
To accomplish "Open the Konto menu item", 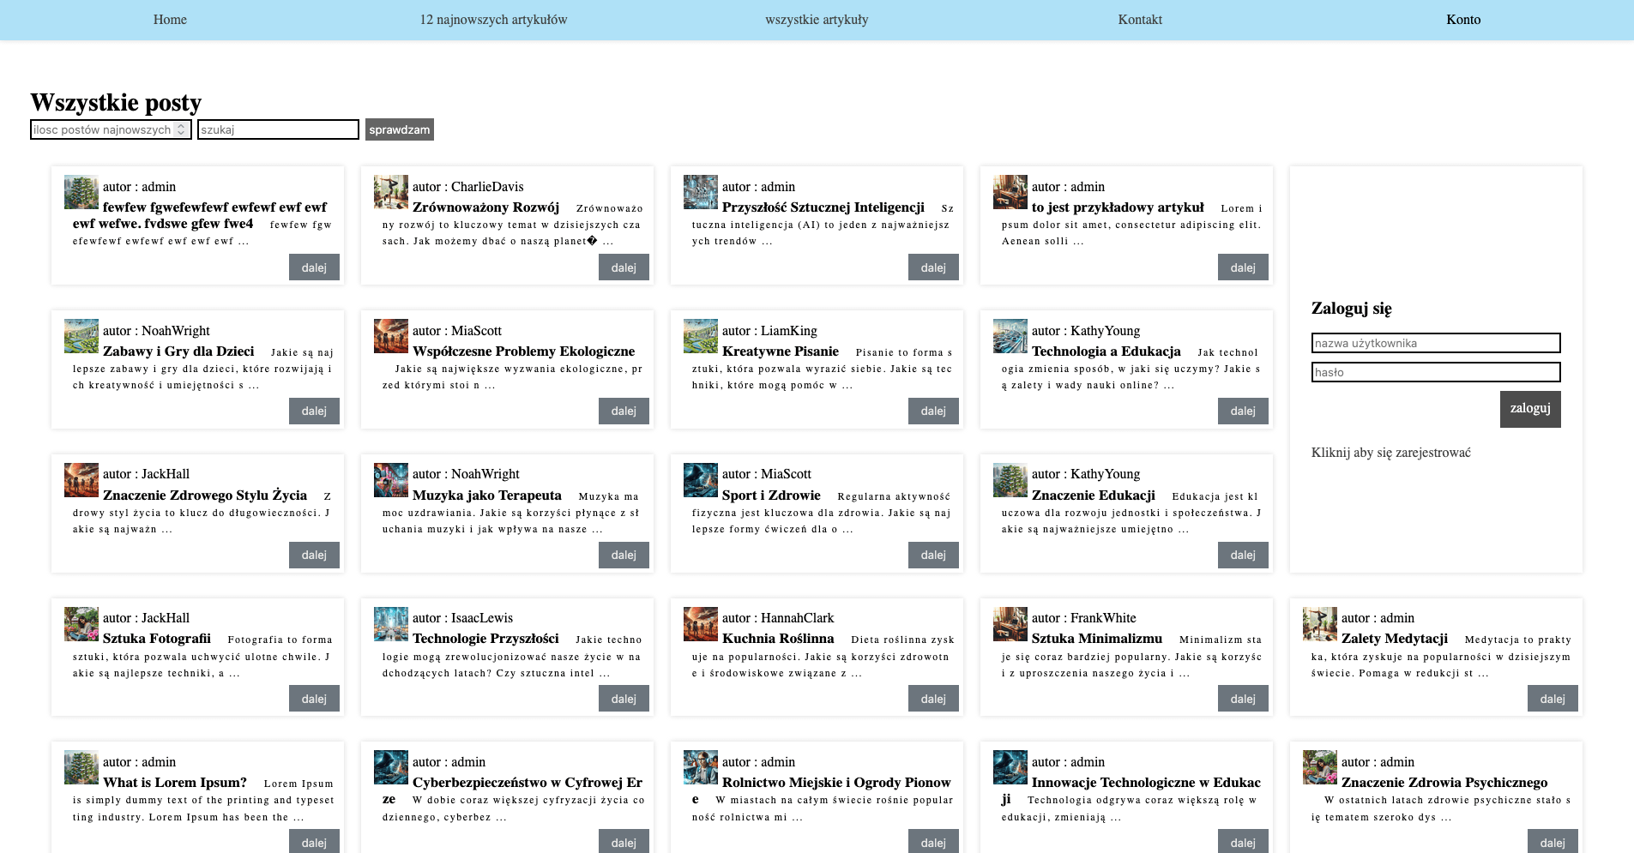I will (x=1463, y=20).
